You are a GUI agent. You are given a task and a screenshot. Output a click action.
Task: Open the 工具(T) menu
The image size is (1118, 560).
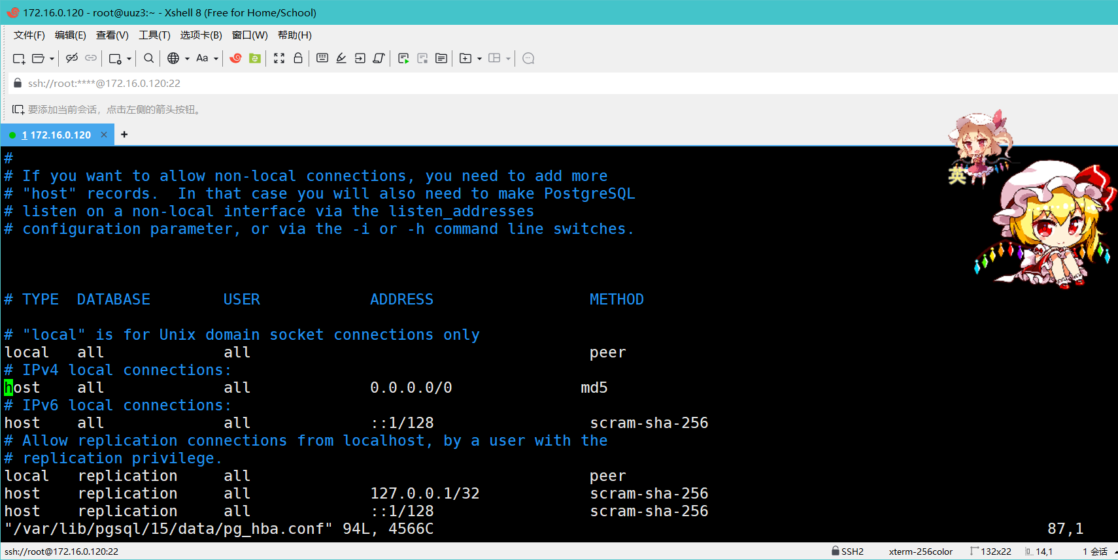point(154,35)
